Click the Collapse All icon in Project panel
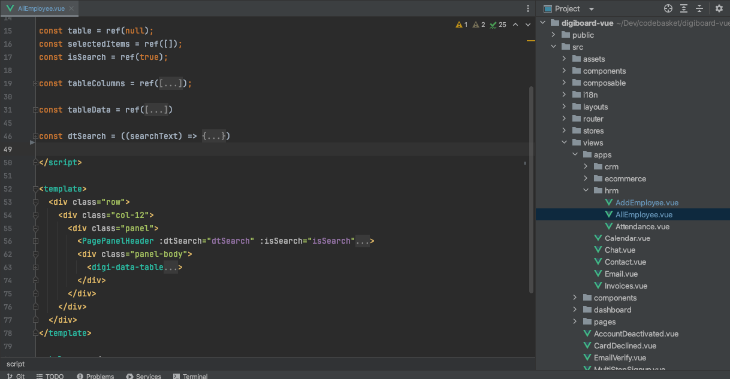730x379 pixels. 701,8
